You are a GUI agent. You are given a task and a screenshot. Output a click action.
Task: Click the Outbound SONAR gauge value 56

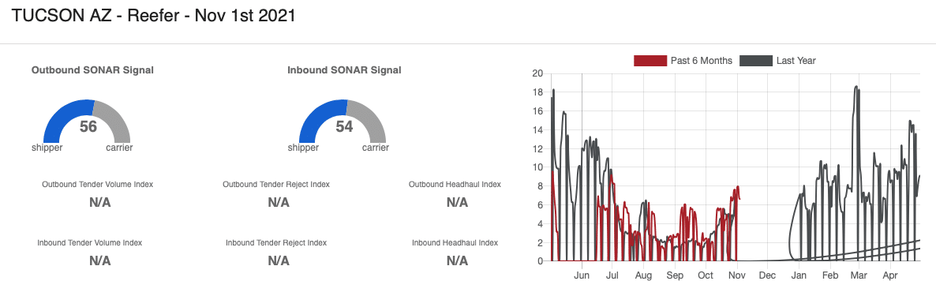click(88, 126)
